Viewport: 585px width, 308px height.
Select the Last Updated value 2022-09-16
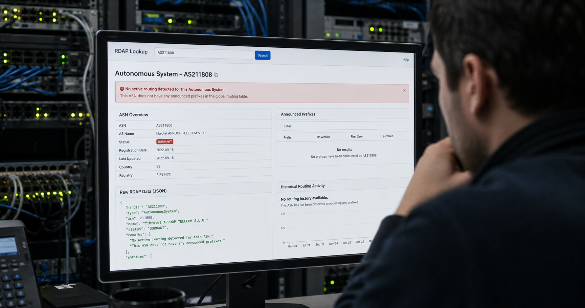(x=165, y=158)
